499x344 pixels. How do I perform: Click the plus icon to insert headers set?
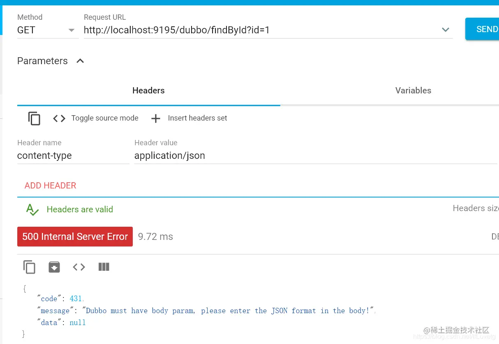[x=156, y=119]
